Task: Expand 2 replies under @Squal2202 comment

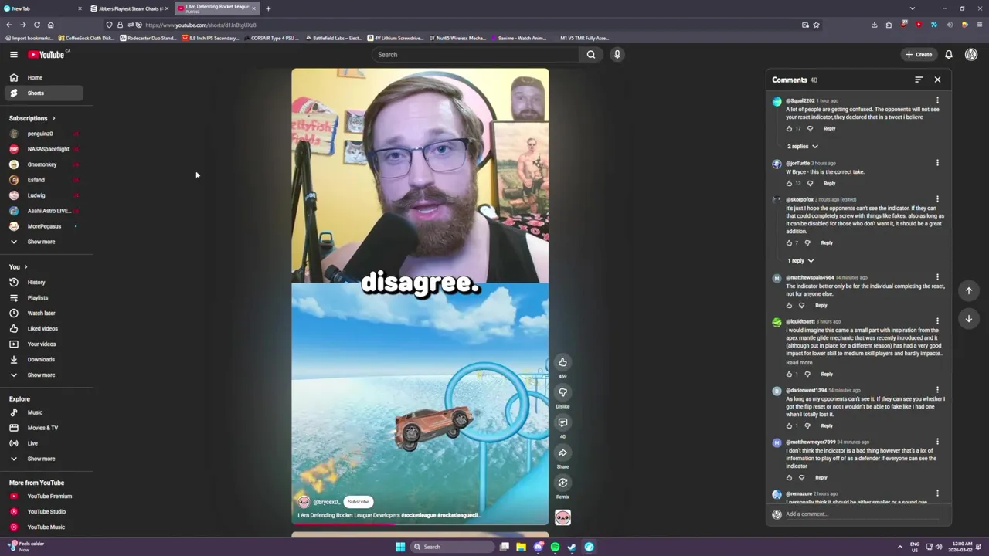Action: click(x=802, y=146)
